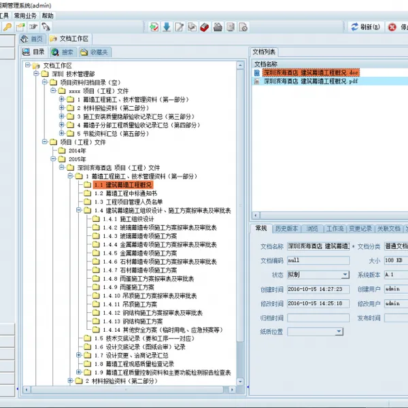The height and width of the screenshot is (408, 408).
Task: Collapse the xxxx 项目（工程）文件 node
Action: pos(53,90)
